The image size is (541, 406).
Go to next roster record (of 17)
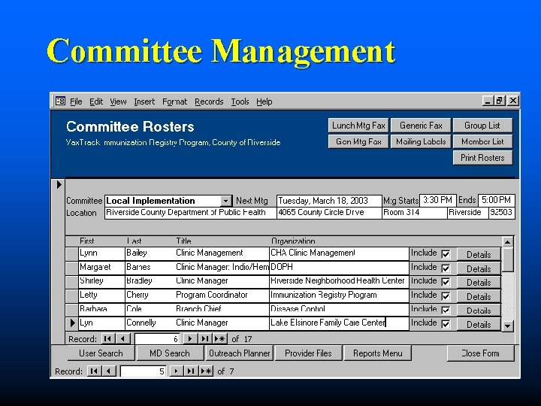pos(190,338)
